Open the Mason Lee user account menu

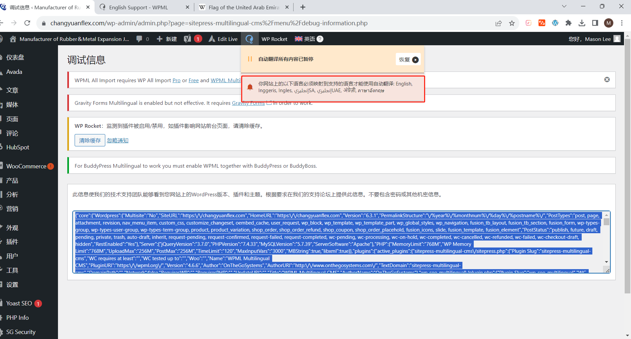pos(594,39)
